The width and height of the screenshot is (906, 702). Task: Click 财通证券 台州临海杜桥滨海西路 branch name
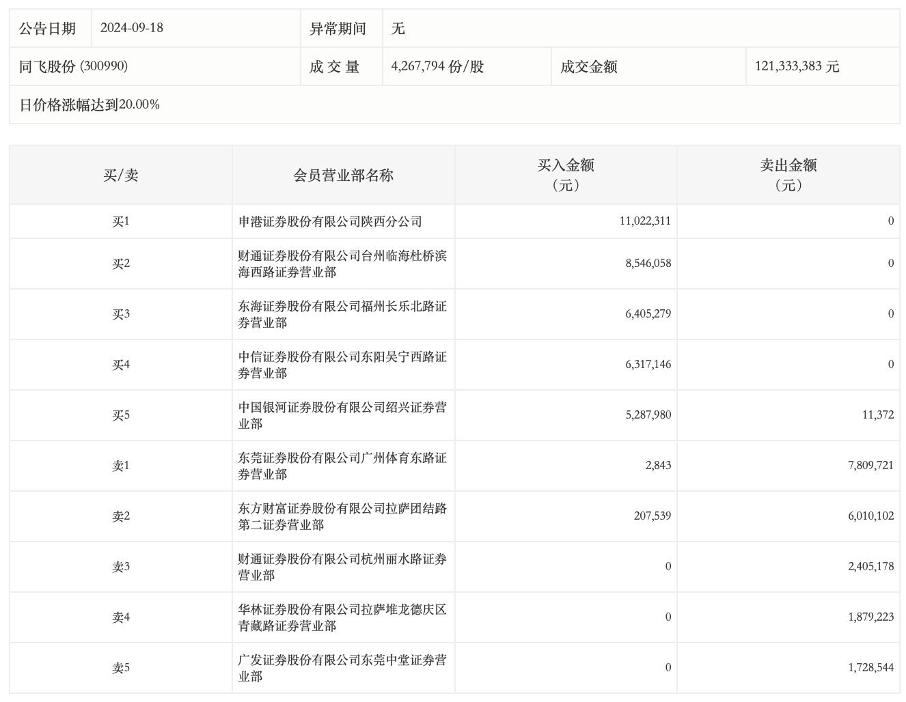[x=342, y=264]
